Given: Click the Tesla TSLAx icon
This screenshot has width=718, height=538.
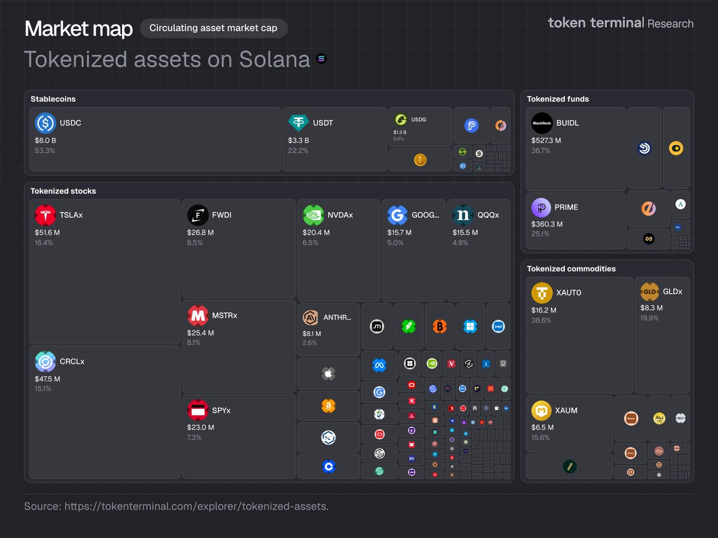Looking at the screenshot, I should click(x=45, y=215).
